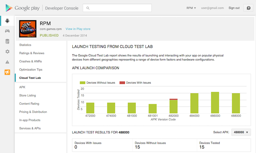Screen dimensions: 256x153
Task: Open the orange announcements megaphone icon
Action: coord(7,72)
